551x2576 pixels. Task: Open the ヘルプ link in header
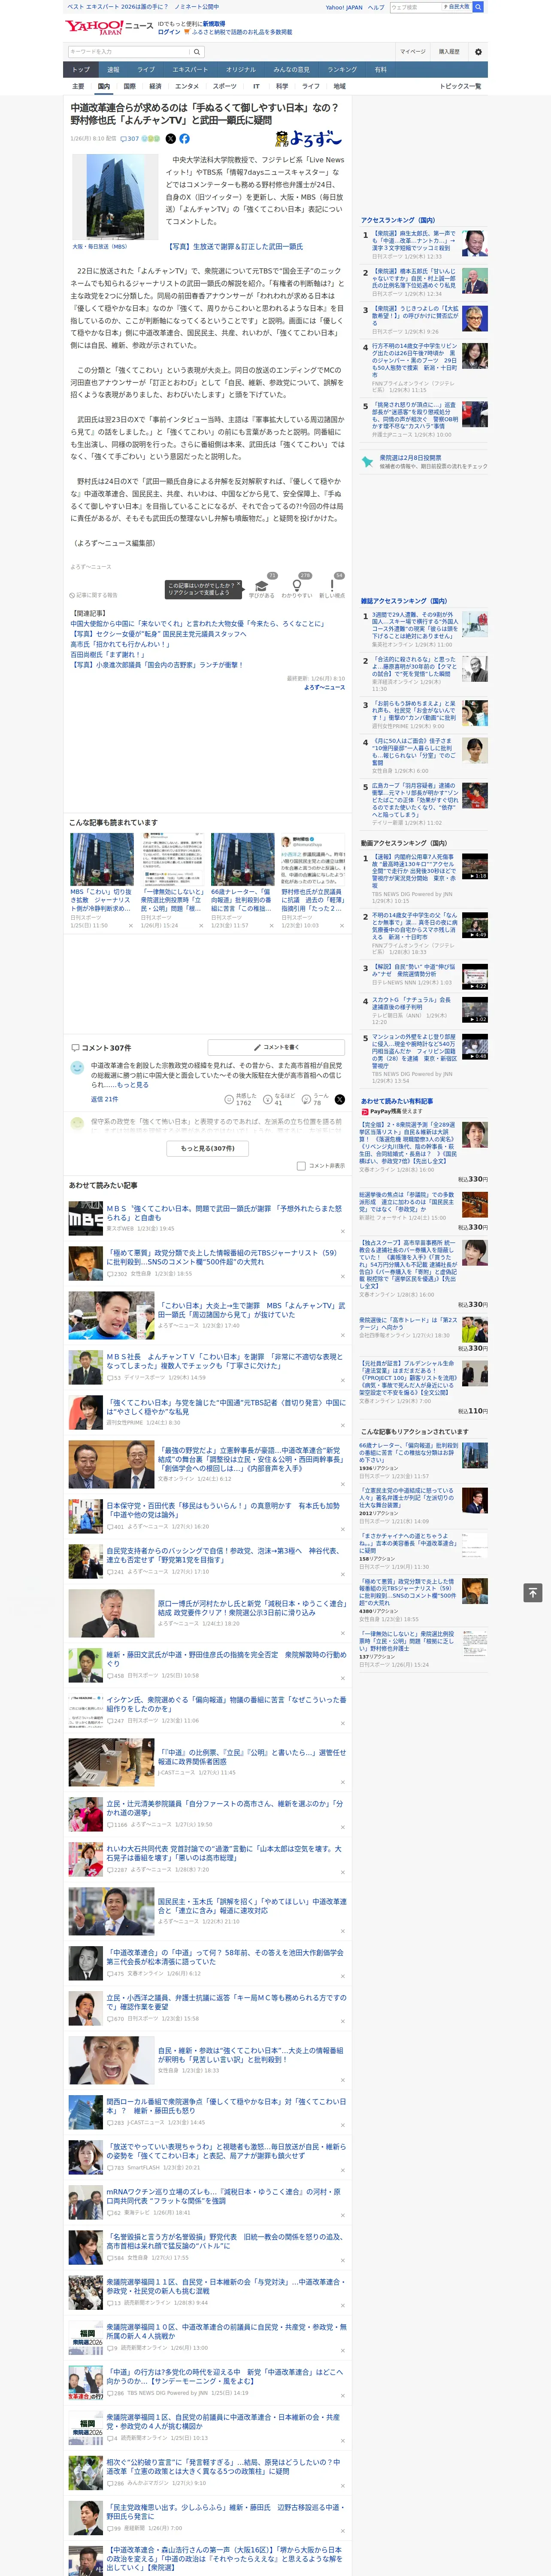376,7
